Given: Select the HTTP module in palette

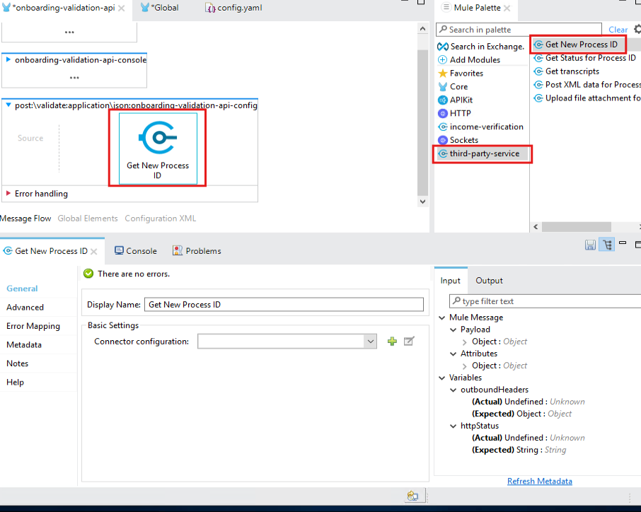Looking at the screenshot, I should (460, 113).
